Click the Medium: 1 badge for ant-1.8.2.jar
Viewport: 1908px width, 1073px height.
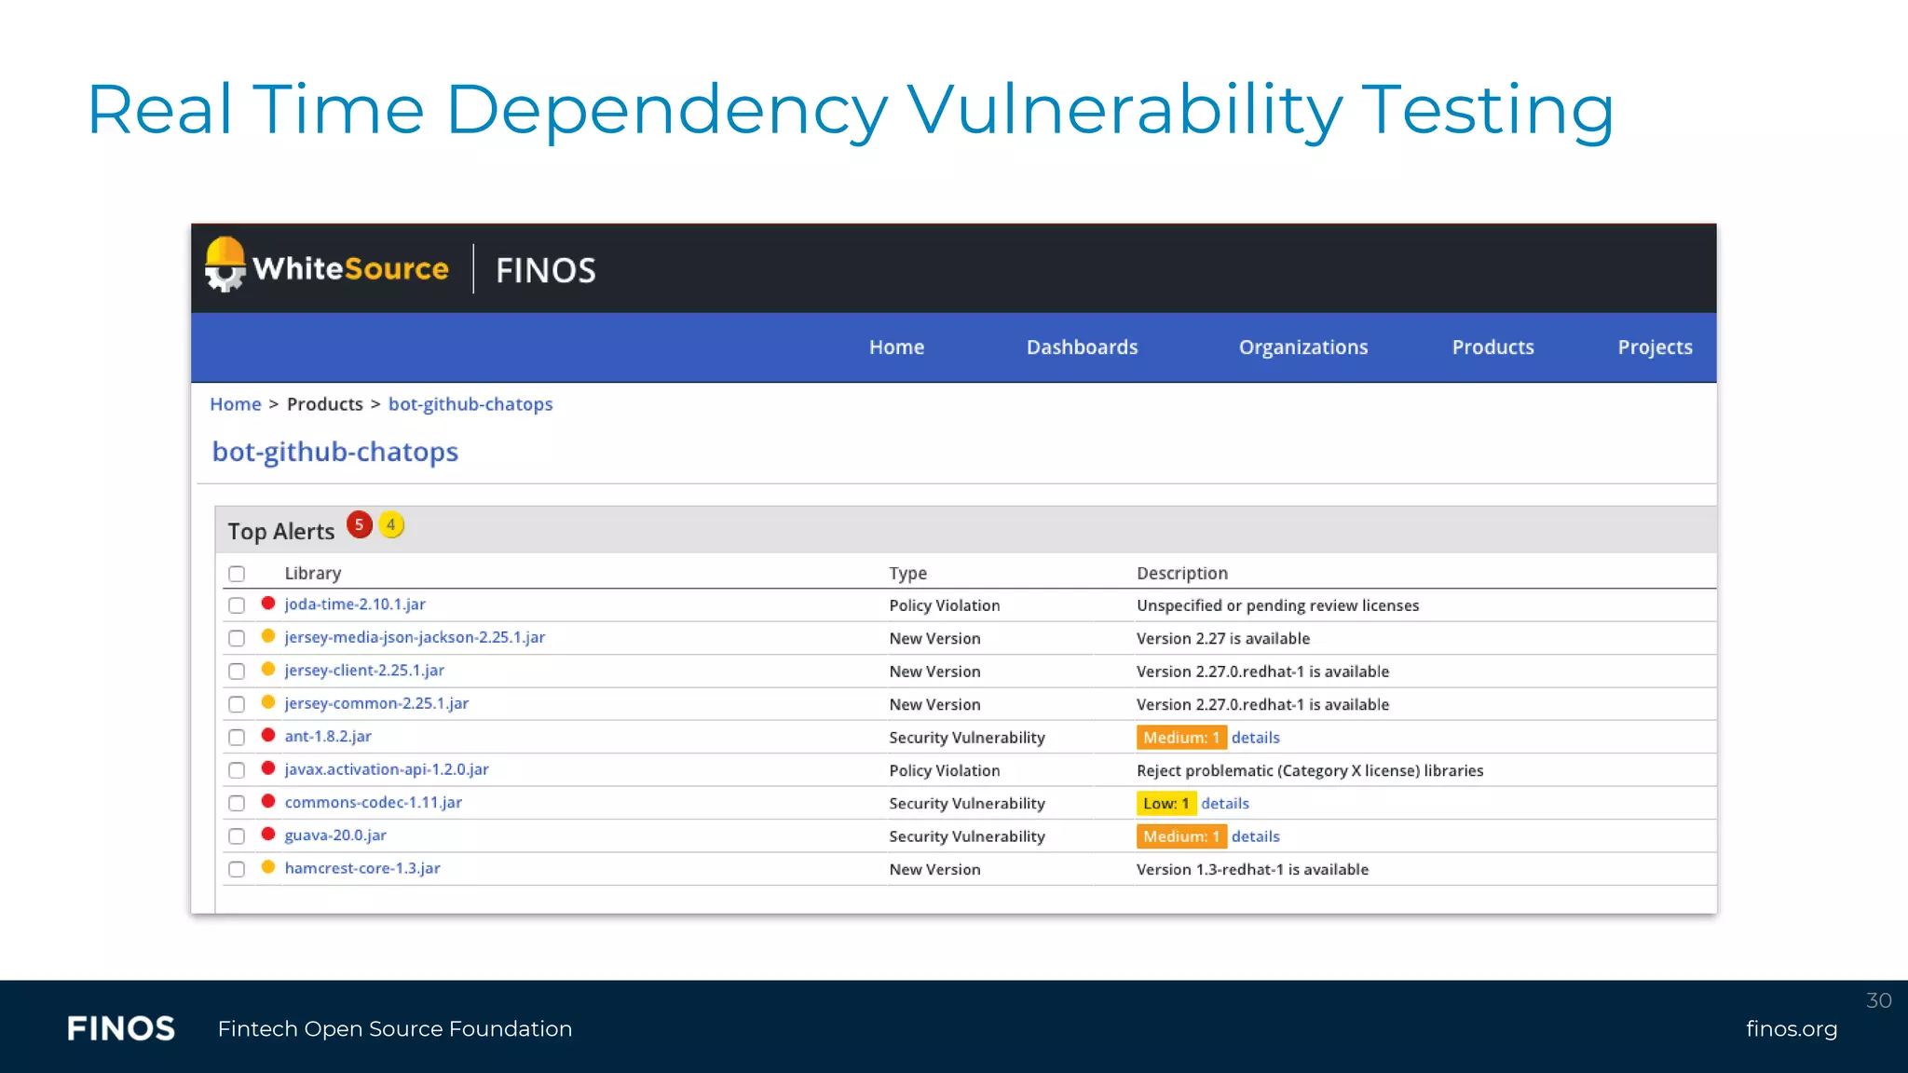[1181, 738]
